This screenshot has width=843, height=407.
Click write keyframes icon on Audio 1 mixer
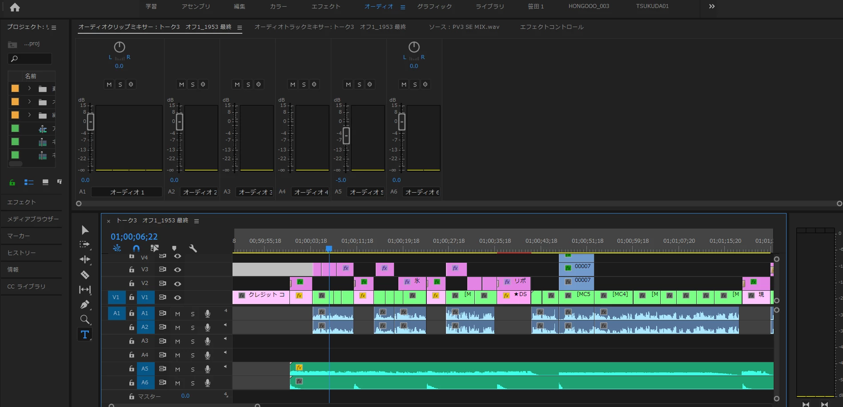click(131, 84)
